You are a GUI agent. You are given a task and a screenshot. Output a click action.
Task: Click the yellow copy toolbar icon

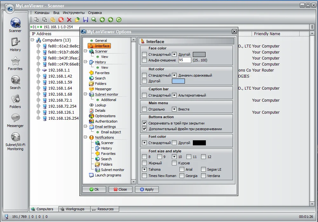[x=52, y=20]
